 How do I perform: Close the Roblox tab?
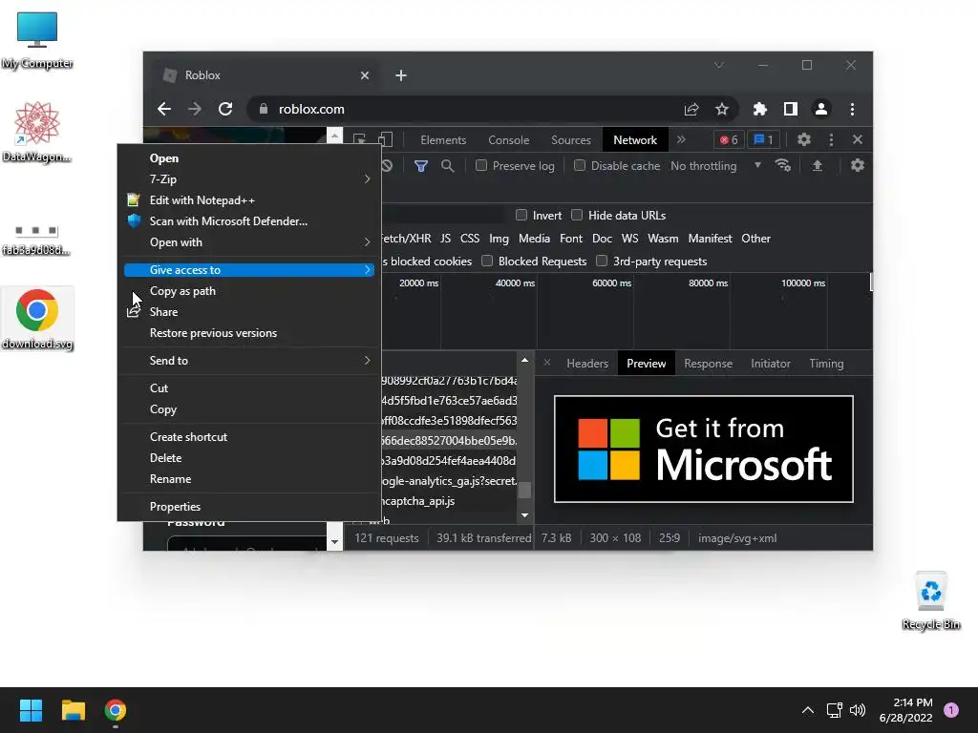365,75
